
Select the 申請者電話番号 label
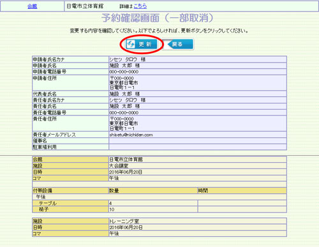pyautogui.click(x=49, y=71)
